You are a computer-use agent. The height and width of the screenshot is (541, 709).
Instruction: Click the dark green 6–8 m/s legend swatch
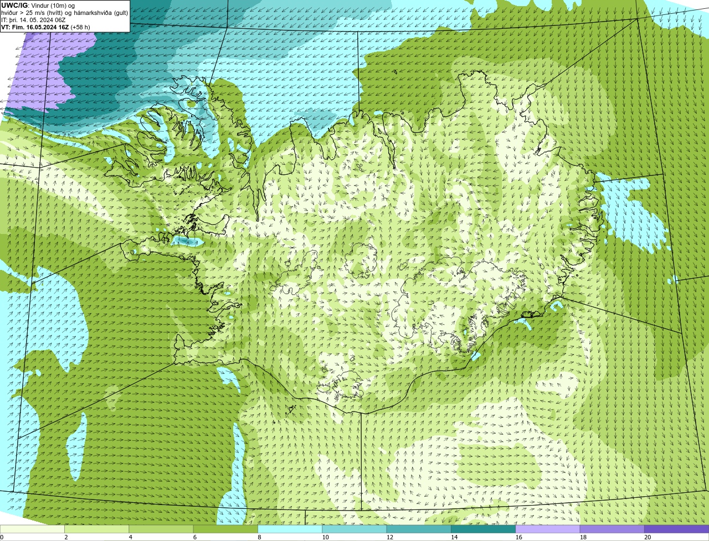point(225,529)
